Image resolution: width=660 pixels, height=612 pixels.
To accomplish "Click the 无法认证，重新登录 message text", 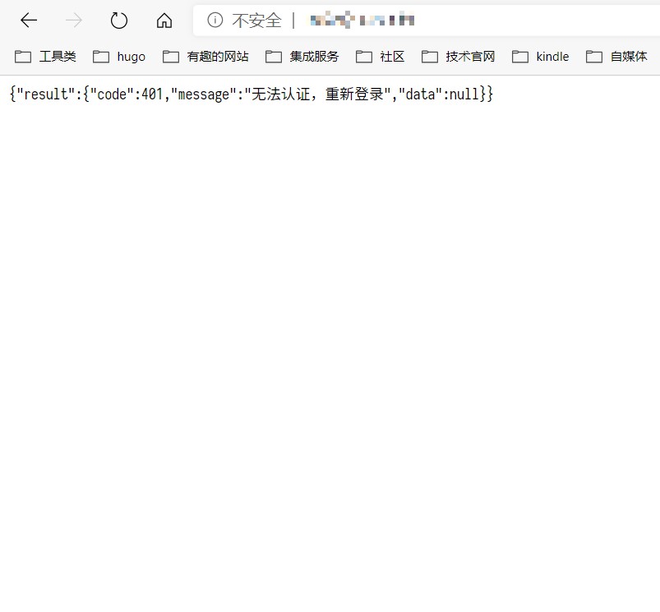I will [317, 94].
